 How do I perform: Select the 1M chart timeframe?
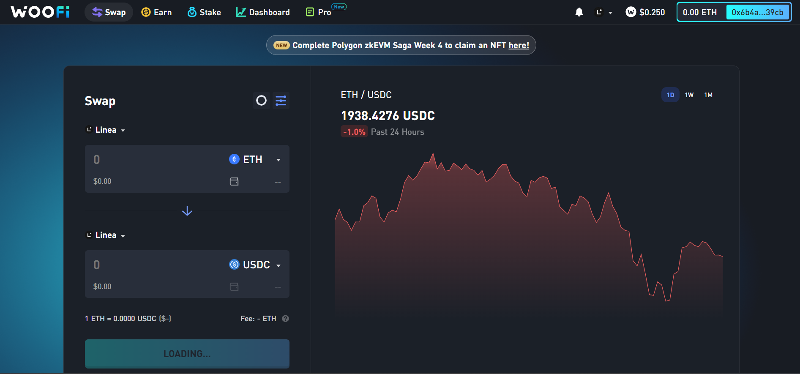point(708,95)
